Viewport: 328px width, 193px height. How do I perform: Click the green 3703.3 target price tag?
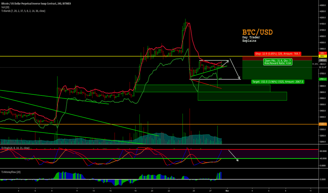[x=323, y=79]
